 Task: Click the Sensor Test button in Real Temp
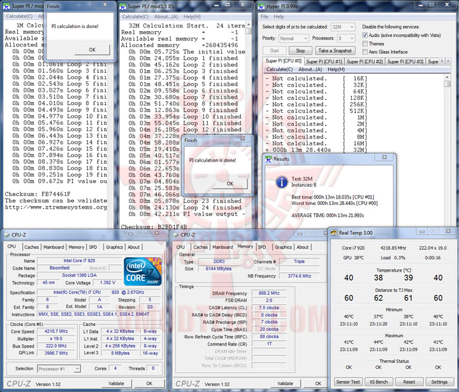coord(348,382)
